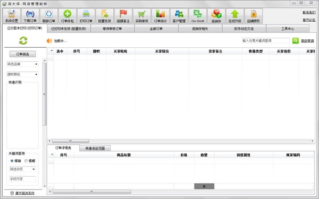Open order-details table column menu arrow

(52, 154)
